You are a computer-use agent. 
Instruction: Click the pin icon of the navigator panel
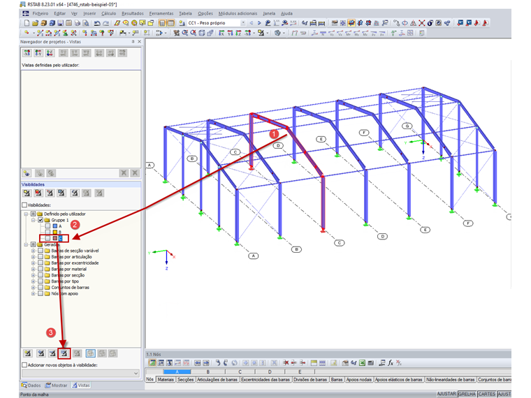[x=133, y=42]
